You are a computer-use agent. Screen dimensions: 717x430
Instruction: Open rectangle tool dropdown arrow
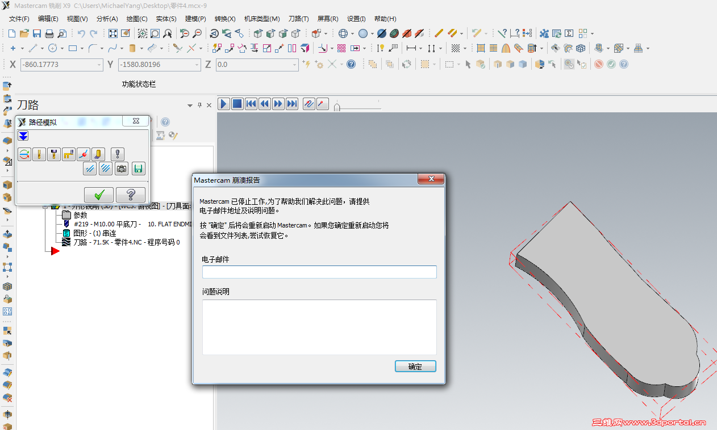click(82, 49)
